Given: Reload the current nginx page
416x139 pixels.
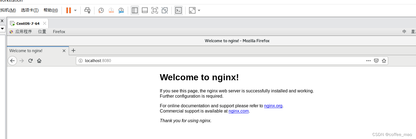Looking at the screenshot, I should [x=31, y=61].
